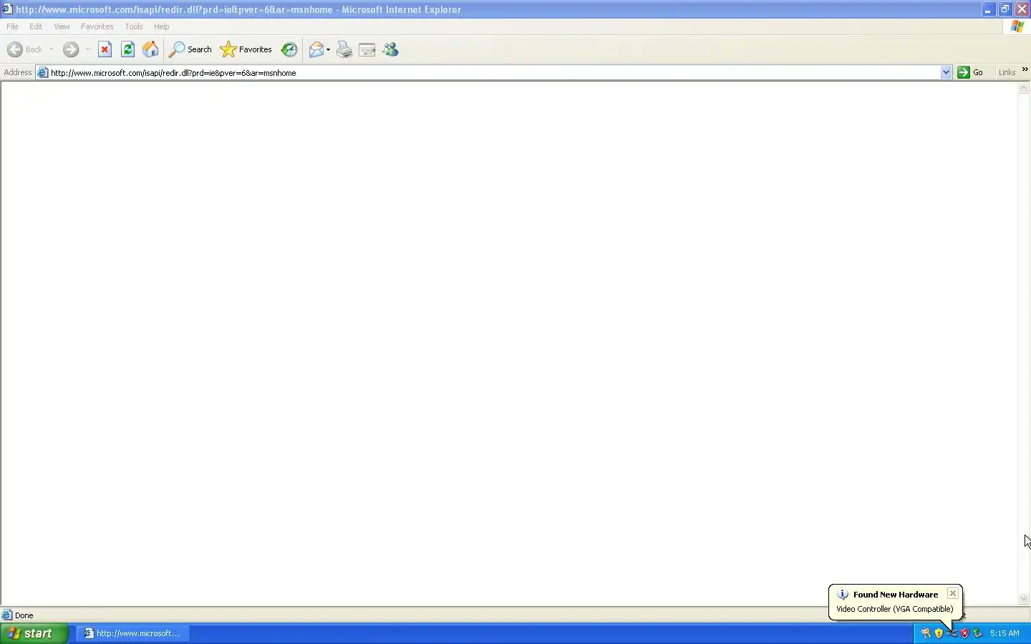Click the first system tray icon
Viewport: 1031px width, 644px height.
tap(926, 633)
